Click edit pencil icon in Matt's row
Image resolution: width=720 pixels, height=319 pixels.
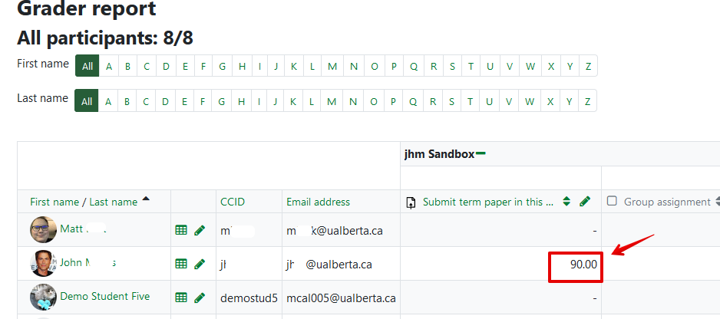[x=200, y=229]
